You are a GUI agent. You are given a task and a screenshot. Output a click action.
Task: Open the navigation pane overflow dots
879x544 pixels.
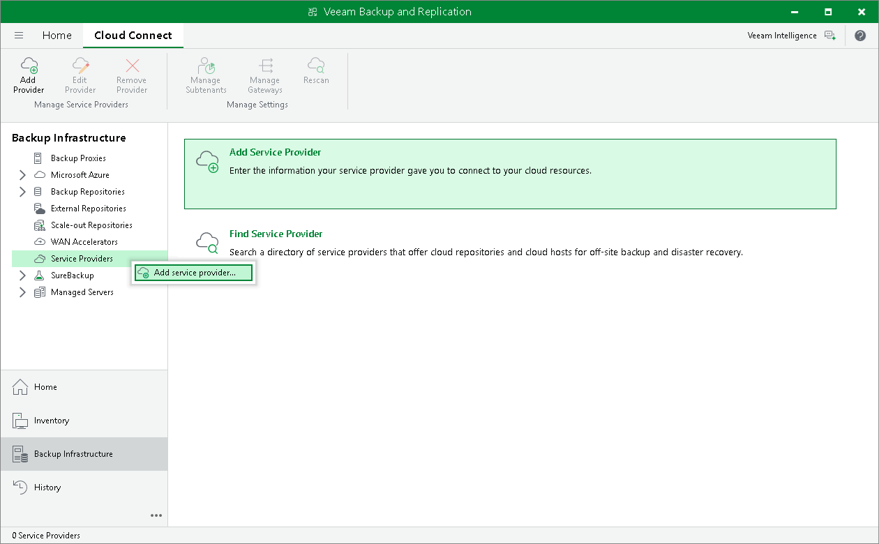point(156,515)
